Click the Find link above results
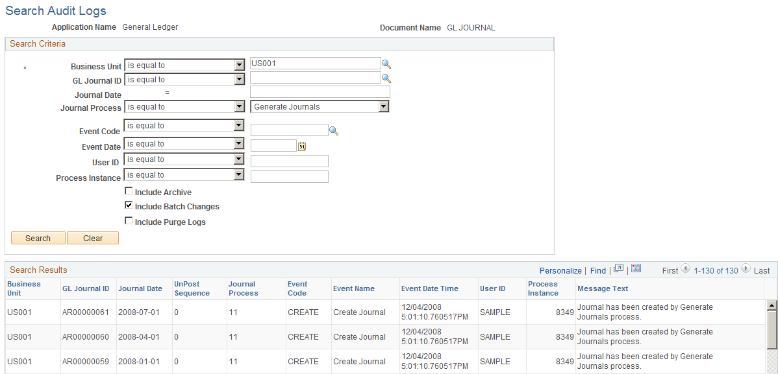Image resolution: width=778 pixels, height=374 pixels. click(597, 270)
